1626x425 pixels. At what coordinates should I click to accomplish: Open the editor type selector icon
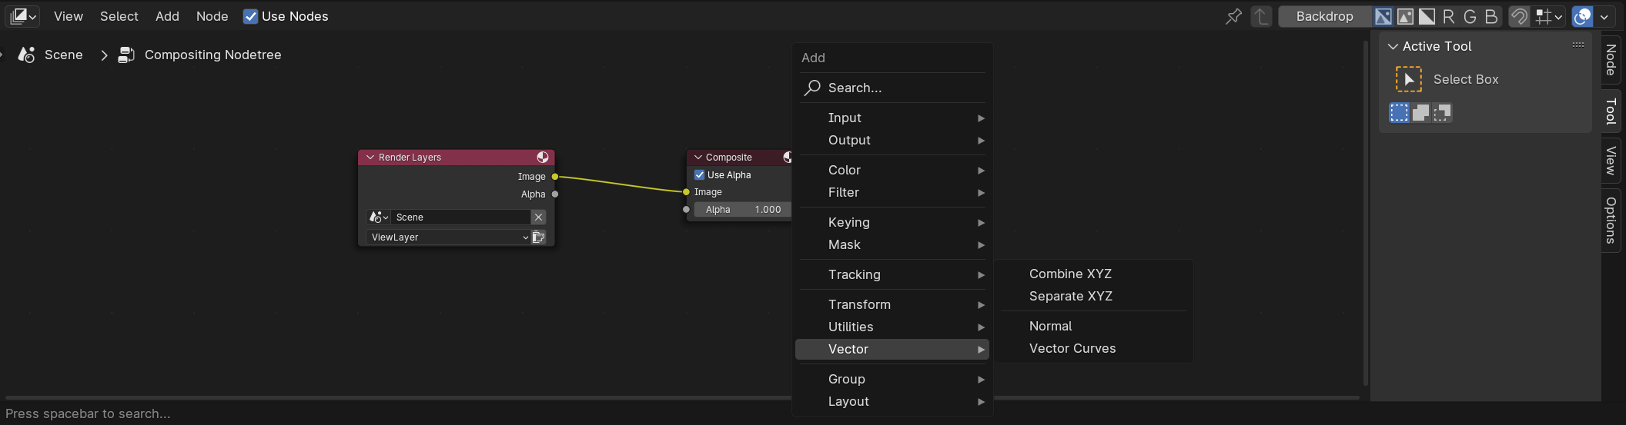[23, 16]
